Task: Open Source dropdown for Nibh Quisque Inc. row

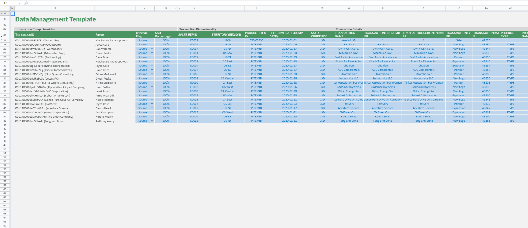Action: click(x=152, y=61)
